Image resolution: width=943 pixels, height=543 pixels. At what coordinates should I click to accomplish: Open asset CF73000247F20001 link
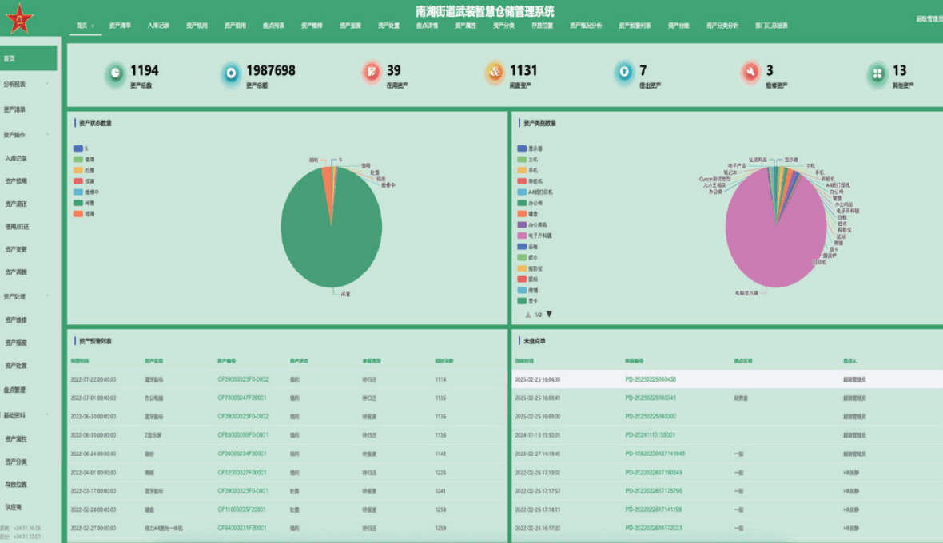pyautogui.click(x=242, y=398)
